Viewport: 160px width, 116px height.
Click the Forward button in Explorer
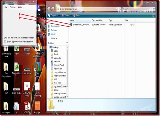(53, 9)
